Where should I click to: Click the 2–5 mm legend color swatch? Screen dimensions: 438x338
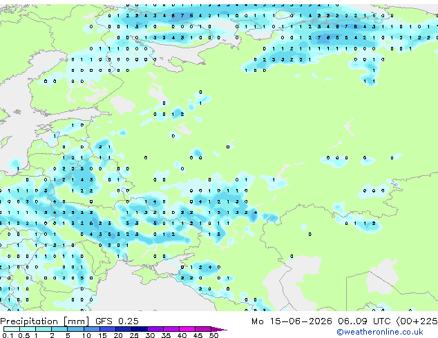[59, 329]
